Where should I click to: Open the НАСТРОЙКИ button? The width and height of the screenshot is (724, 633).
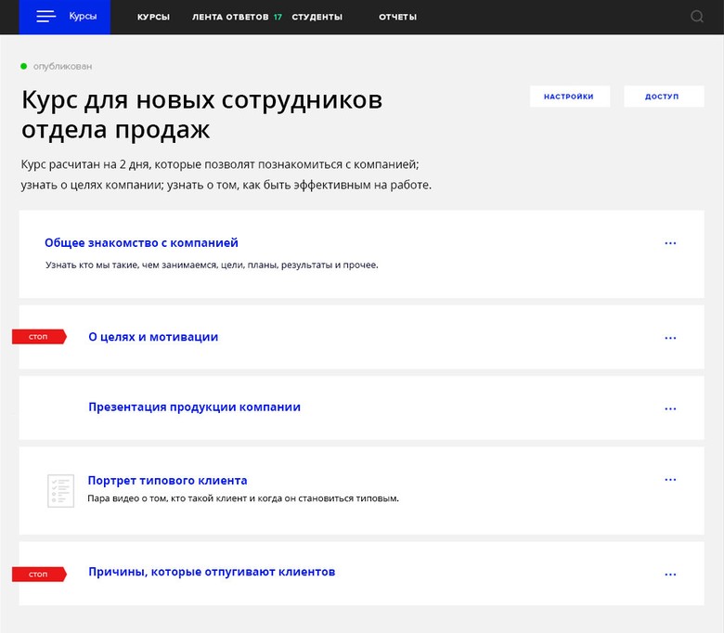tap(569, 97)
